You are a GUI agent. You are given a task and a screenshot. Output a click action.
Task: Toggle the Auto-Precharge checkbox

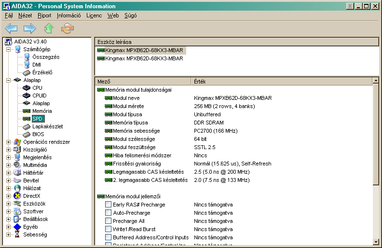click(x=108, y=213)
